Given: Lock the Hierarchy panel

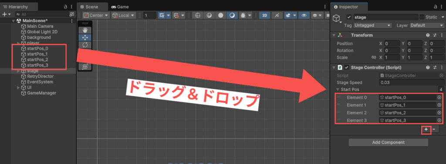Looking at the screenshot, I should coord(65,7).
